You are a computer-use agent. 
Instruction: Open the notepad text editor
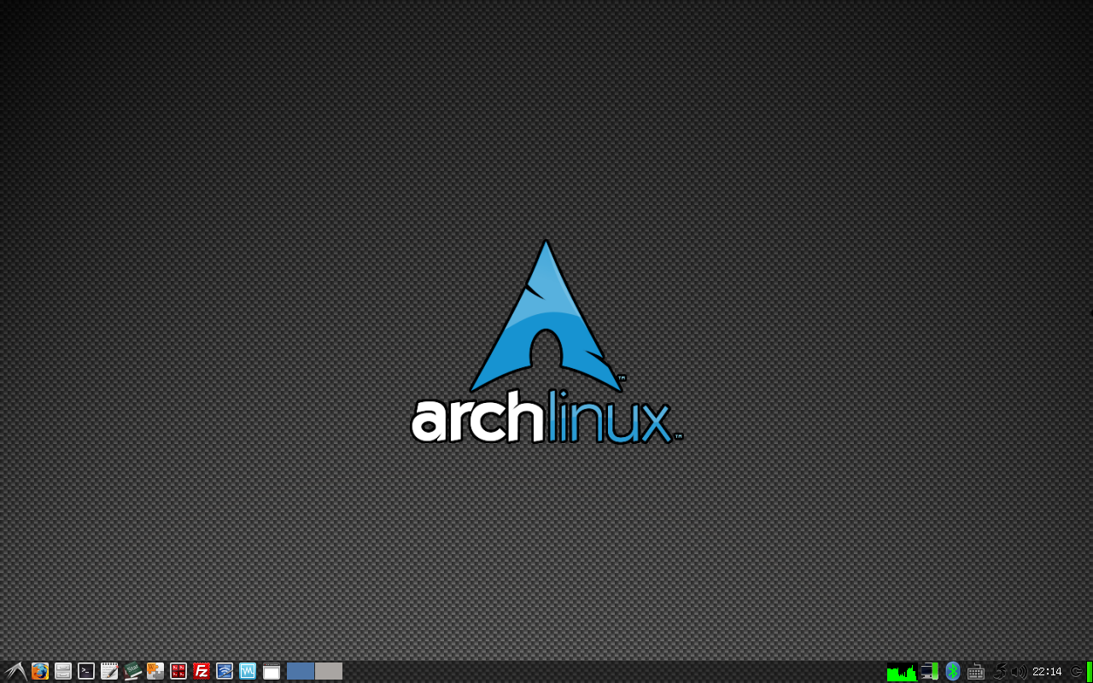[109, 671]
